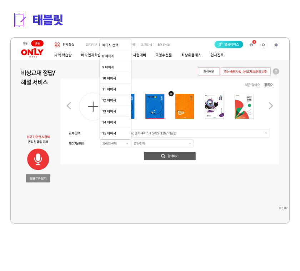The width and height of the screenshot is (300, 271).
Task: Choose 12 페이지 from the page list
Action: pyautogui.click(x=116, y=100)
